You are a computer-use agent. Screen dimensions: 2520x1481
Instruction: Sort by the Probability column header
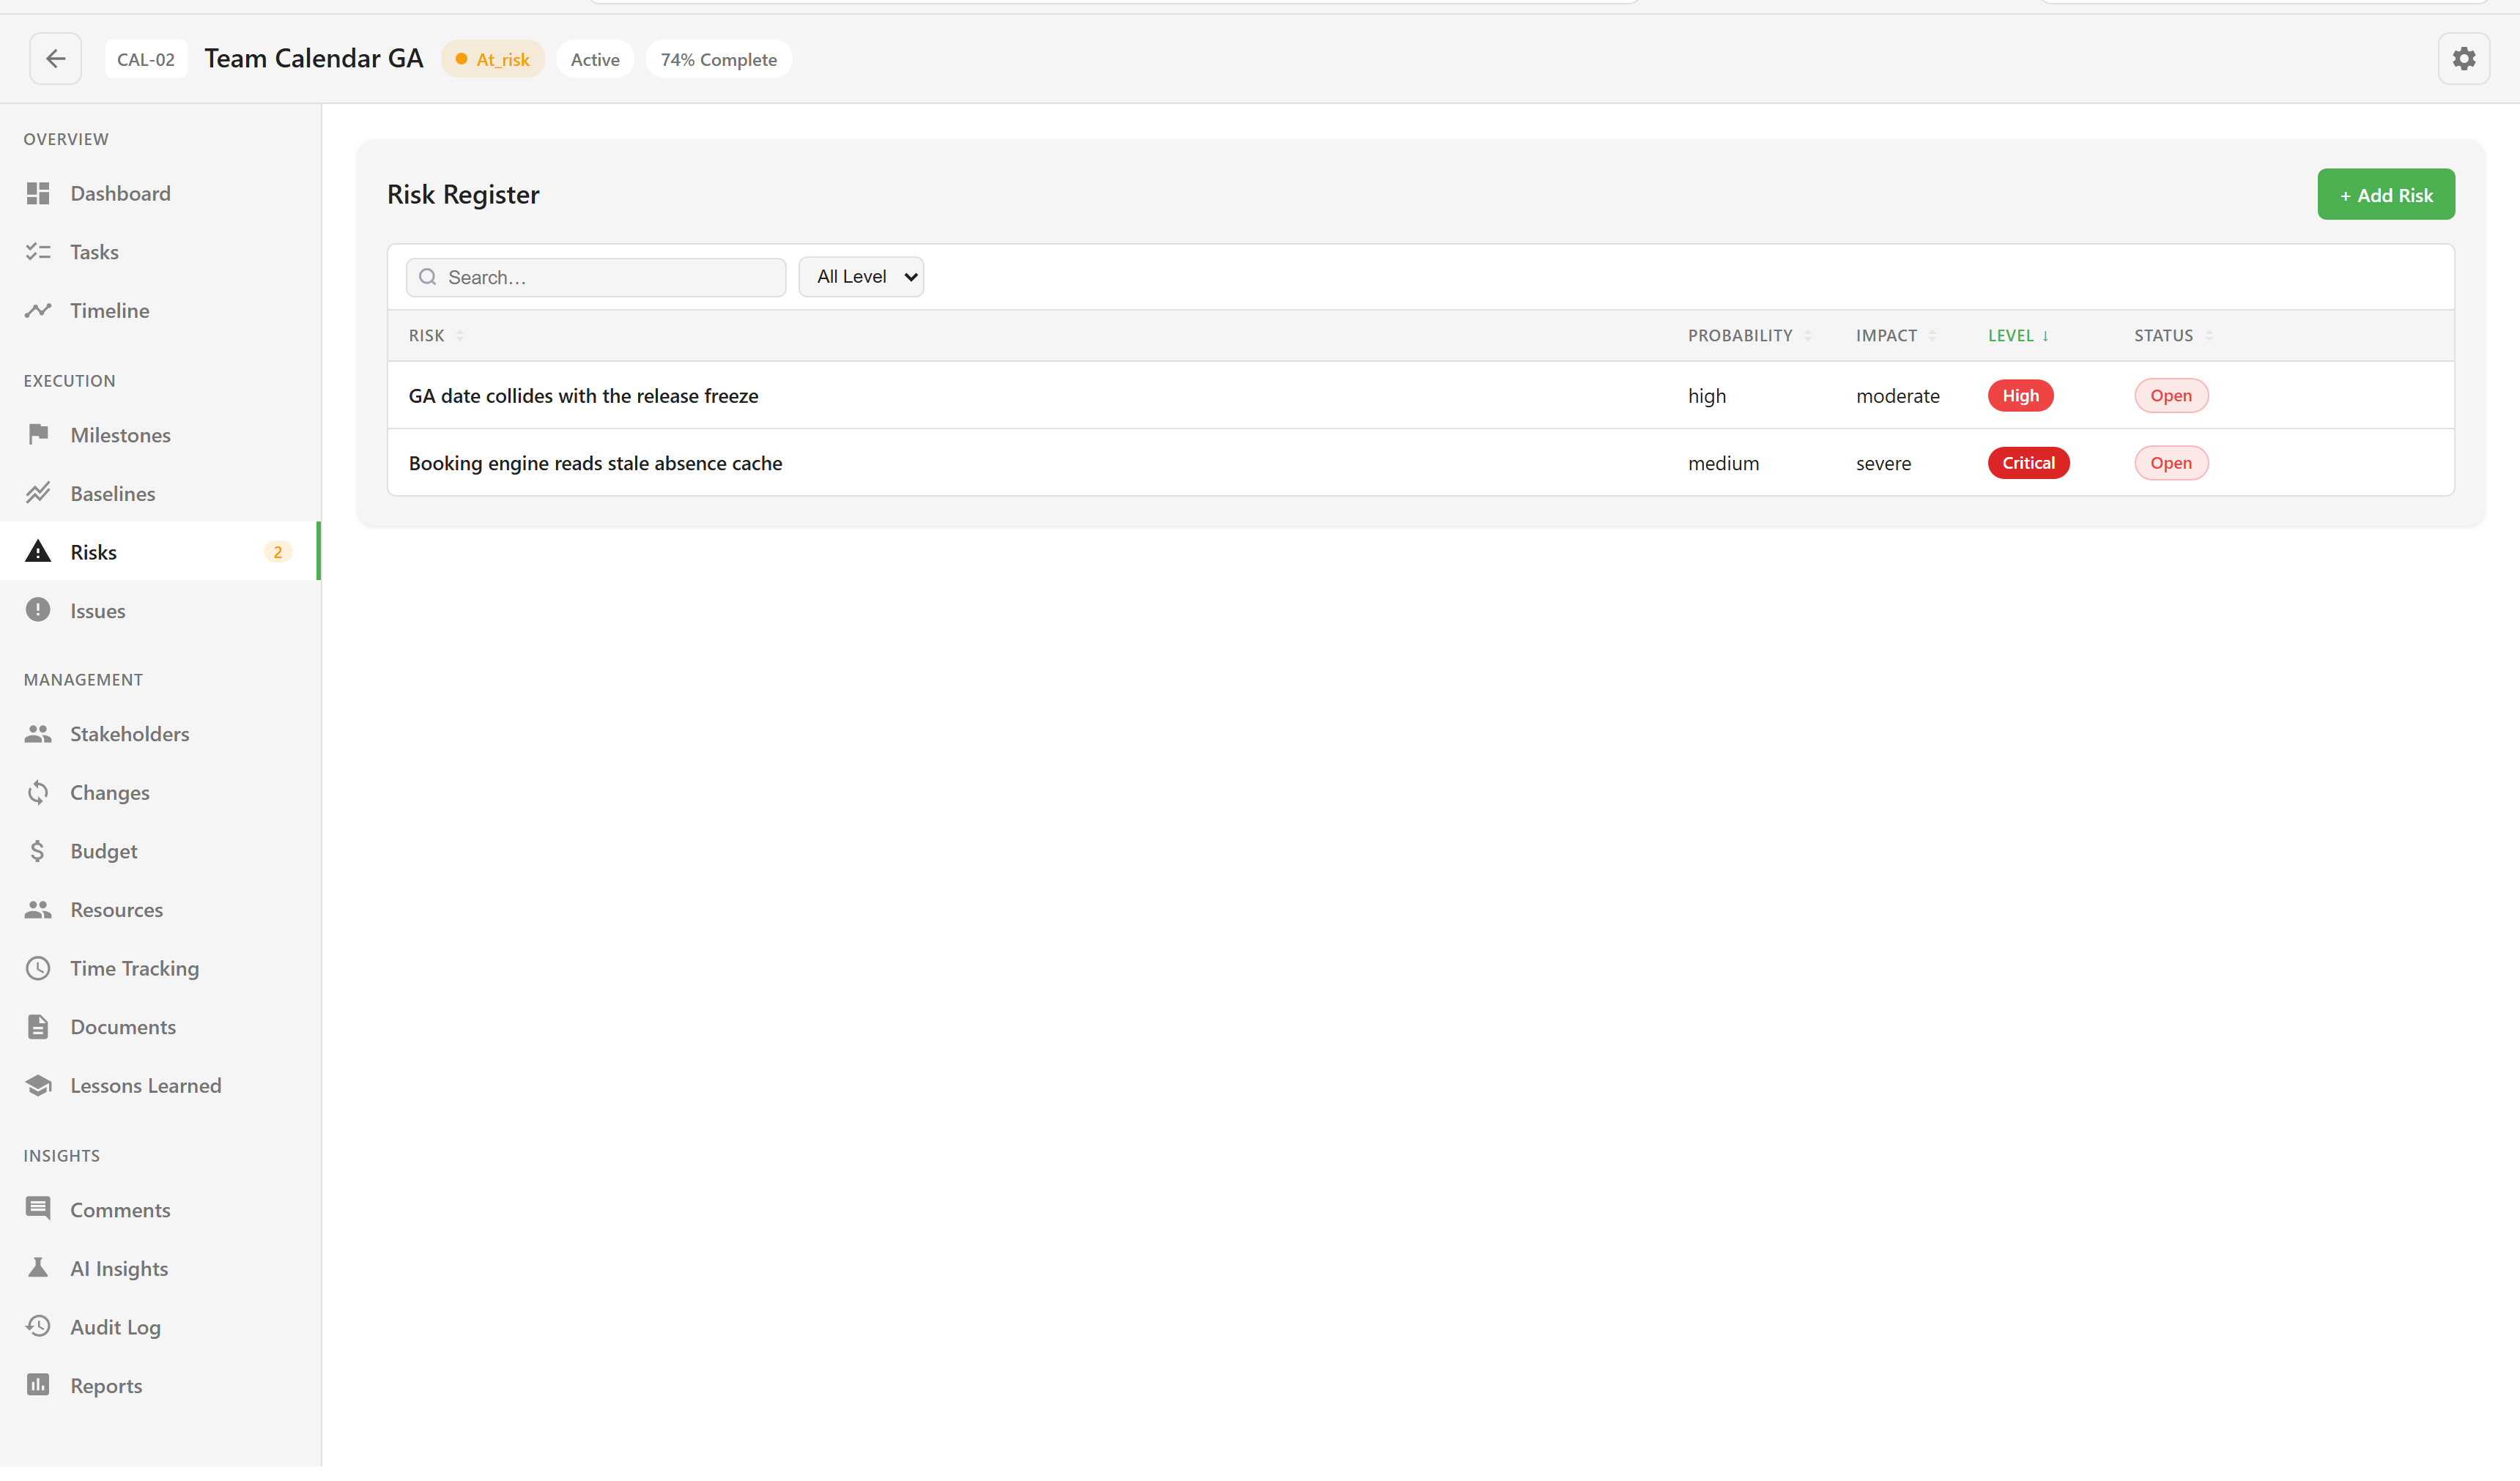coord(1749,336)
